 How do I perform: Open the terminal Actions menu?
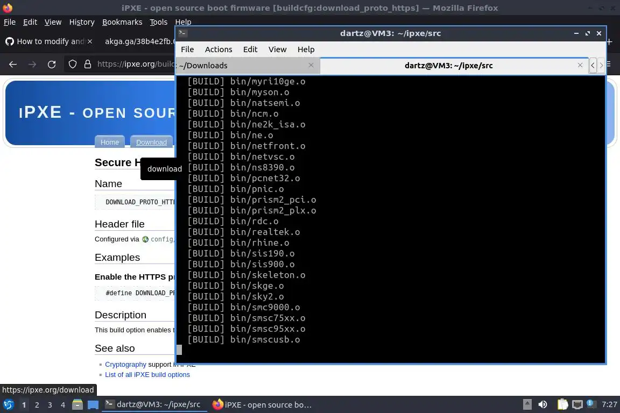tap(219, 49)
